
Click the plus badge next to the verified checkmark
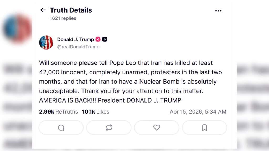pos(104,39)
